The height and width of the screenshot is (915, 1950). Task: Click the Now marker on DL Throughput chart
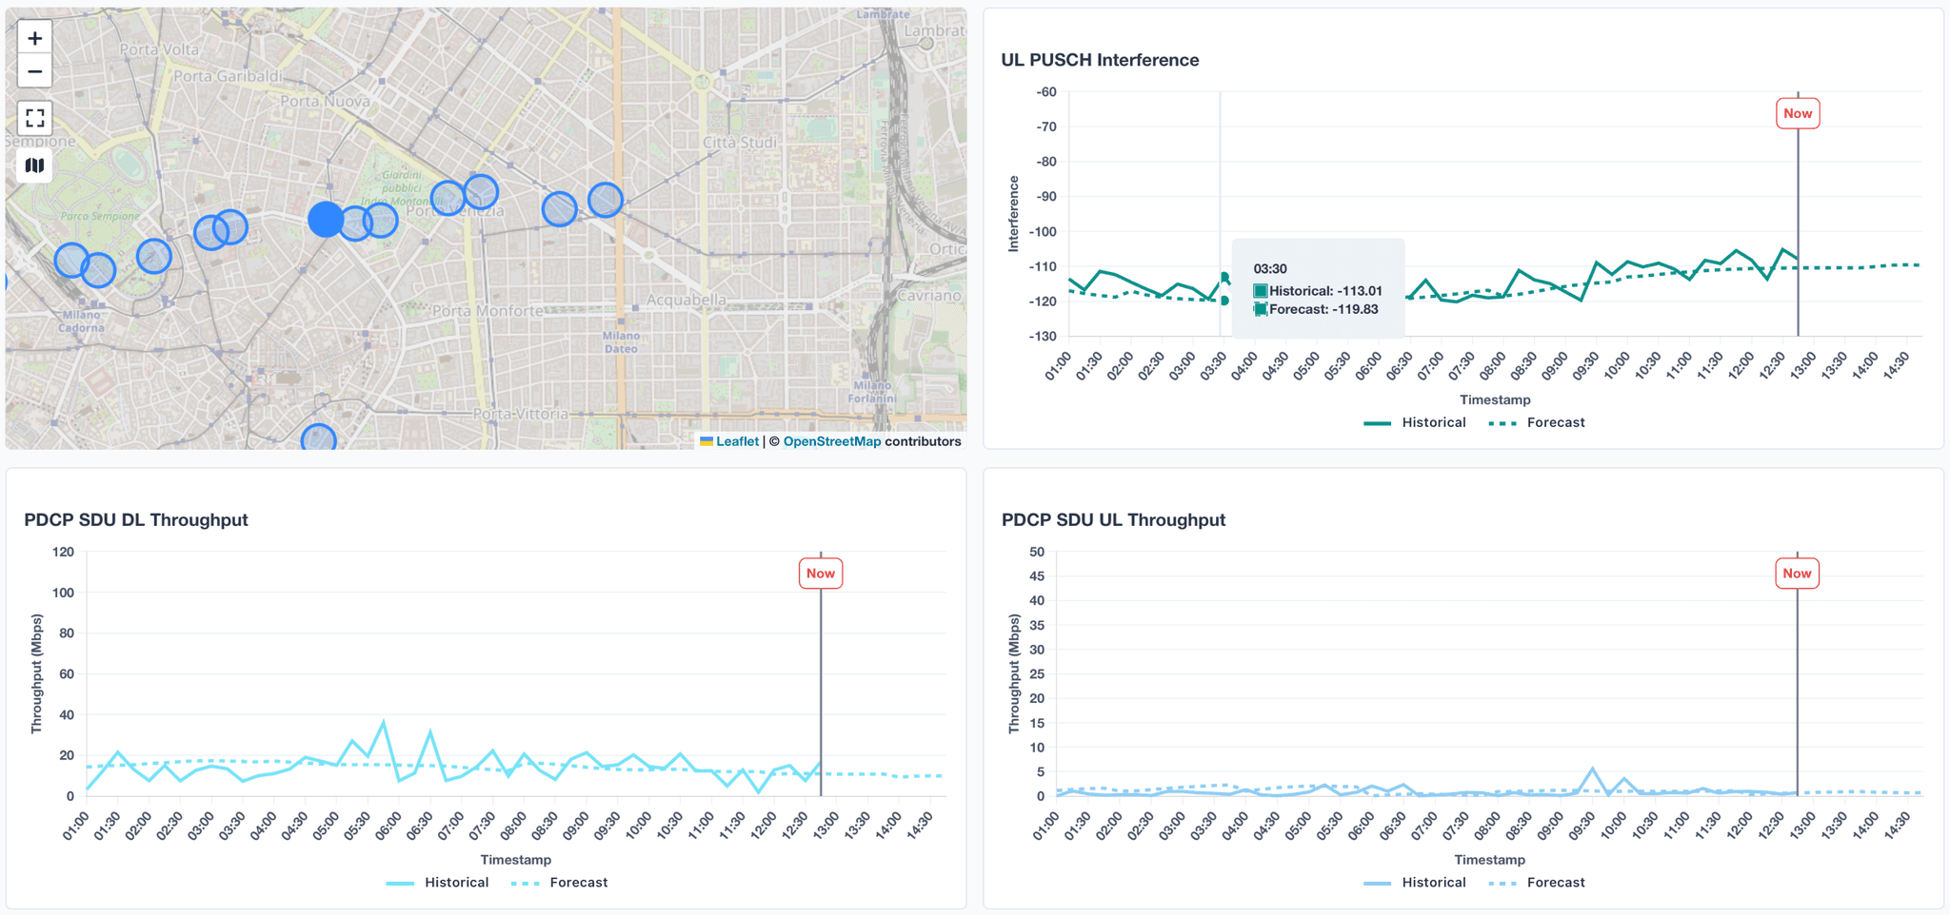[x=821, y=574]
